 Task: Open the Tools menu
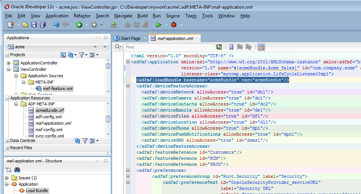[x=207, y=16]
